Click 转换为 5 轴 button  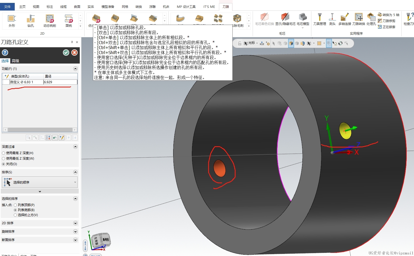388,15
